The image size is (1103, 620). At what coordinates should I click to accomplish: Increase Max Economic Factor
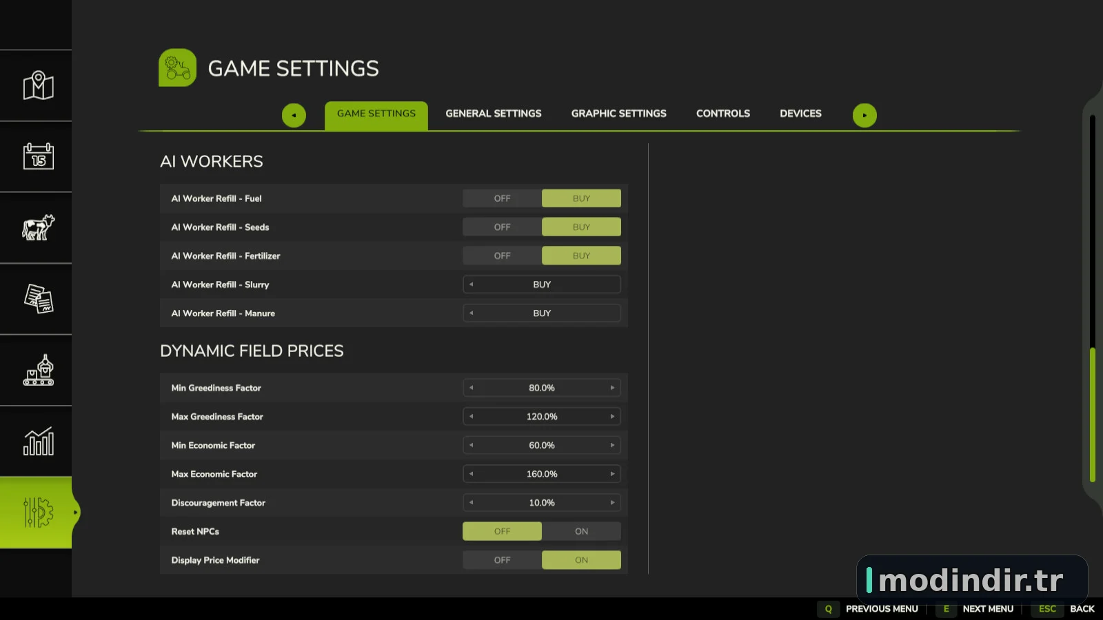(612, 474)
